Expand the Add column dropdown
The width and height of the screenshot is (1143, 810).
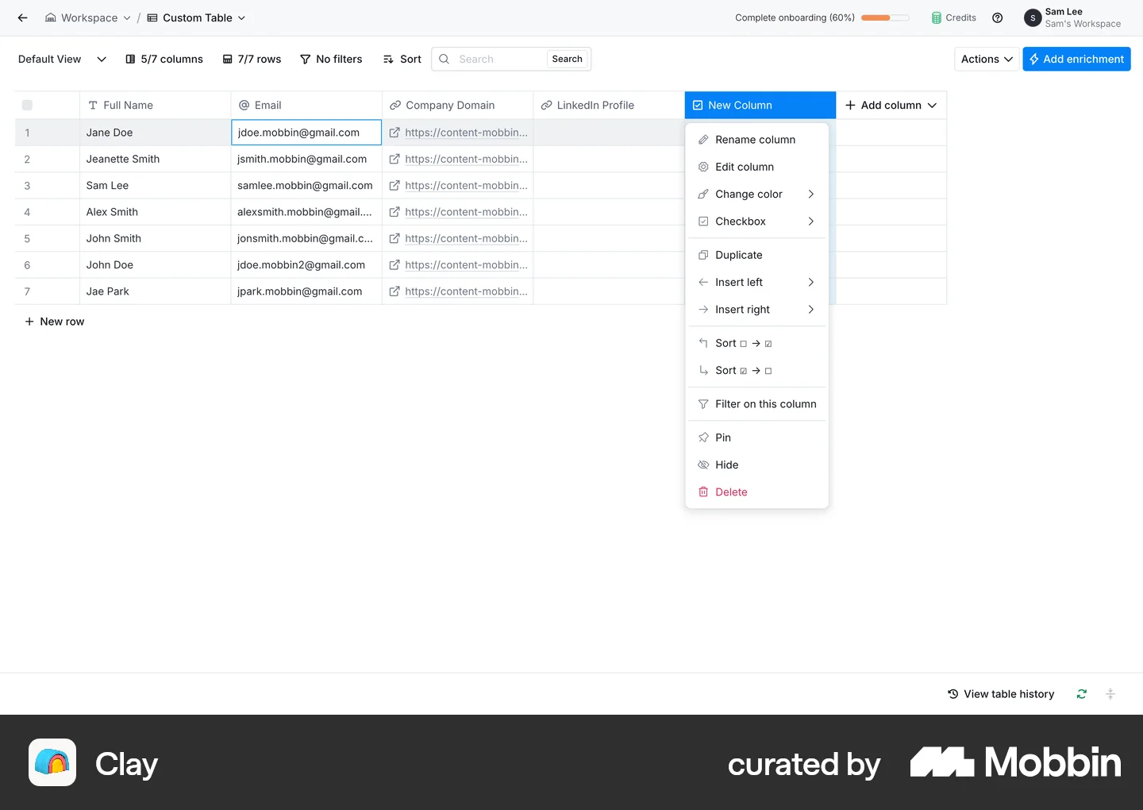932,105
